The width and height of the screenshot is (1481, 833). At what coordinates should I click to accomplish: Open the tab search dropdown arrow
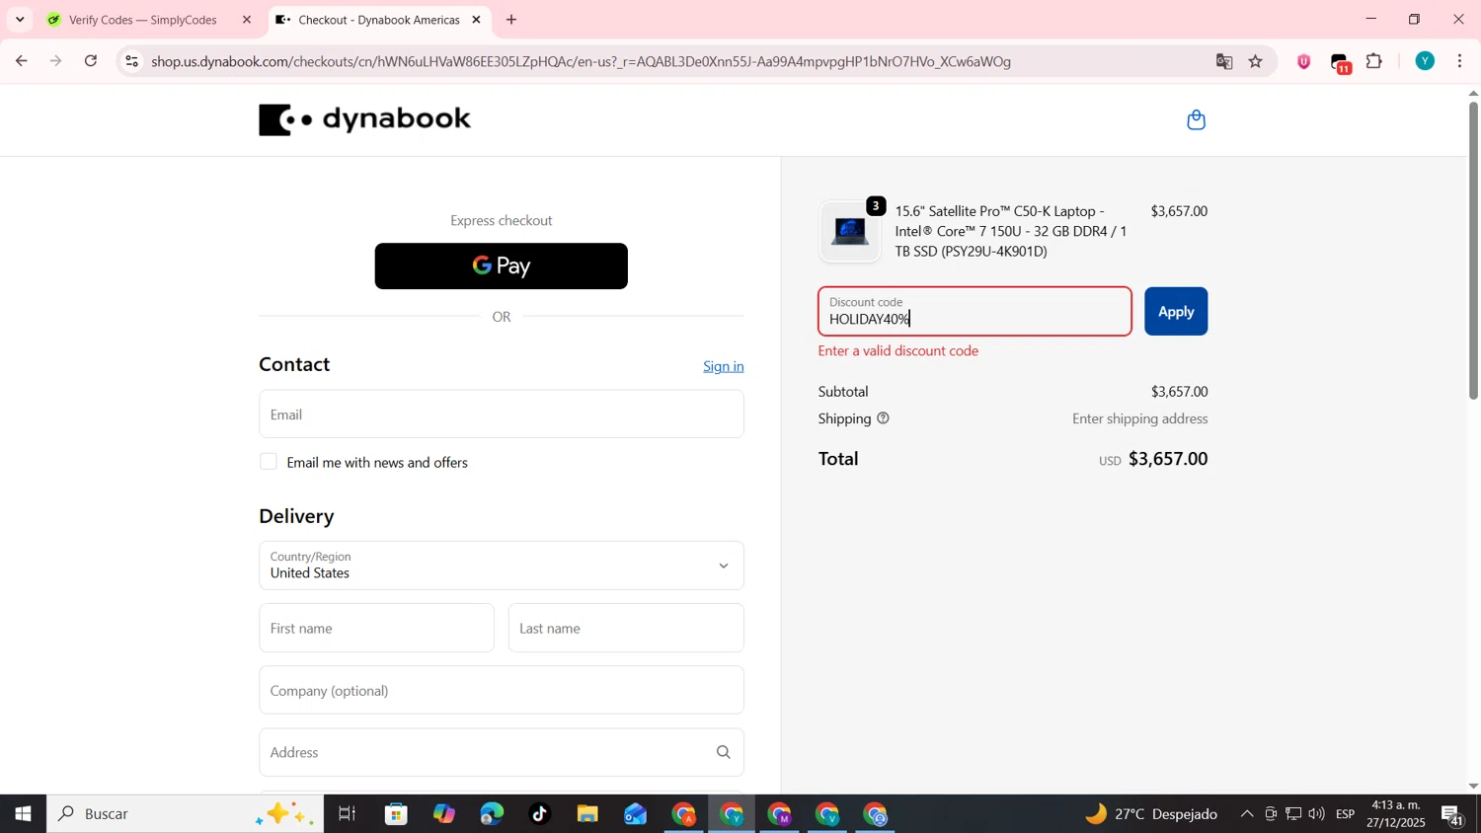pos(20,20)
